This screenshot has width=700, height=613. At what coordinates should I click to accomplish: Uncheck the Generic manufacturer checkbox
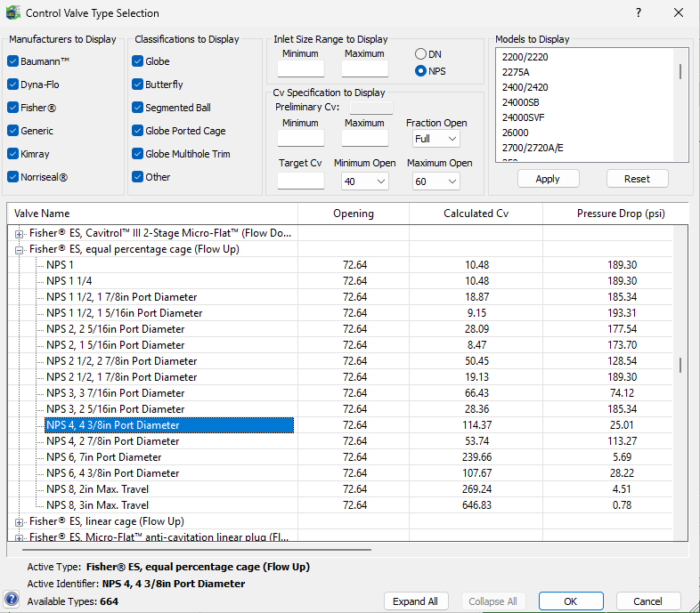point(13,131)
